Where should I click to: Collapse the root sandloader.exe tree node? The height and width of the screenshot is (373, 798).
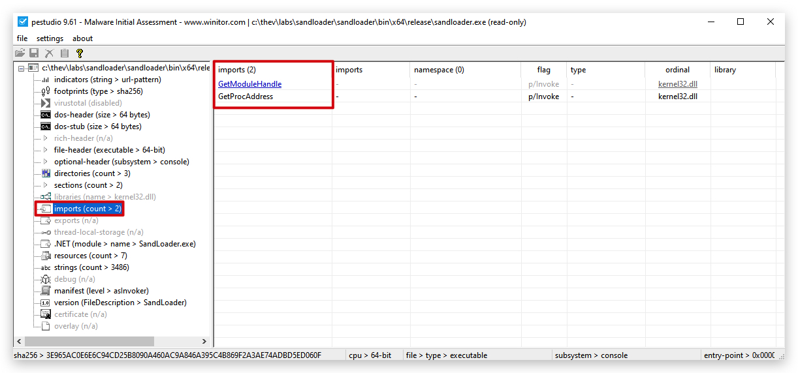pyautogui.click(x=22, y=68)
